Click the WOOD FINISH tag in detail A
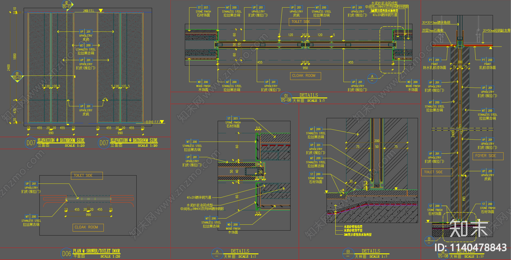This screenshot has height=260, width=511. [233, 228]
